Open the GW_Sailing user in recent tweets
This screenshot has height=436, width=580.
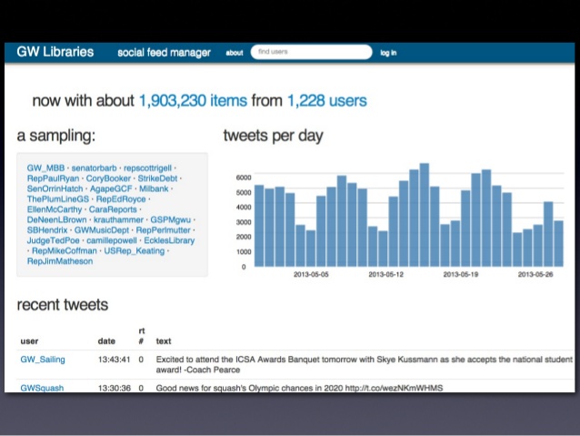click(43, 360)
